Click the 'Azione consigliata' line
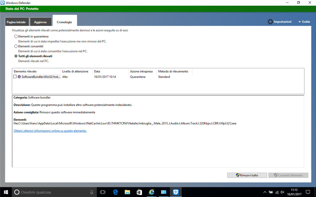316x197 pixels. [54, 112]
